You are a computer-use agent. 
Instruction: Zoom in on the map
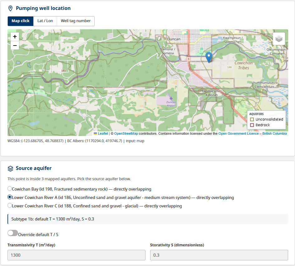pos(15,36)
